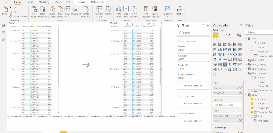Toggle the Cross-report switch

point(240,132)
